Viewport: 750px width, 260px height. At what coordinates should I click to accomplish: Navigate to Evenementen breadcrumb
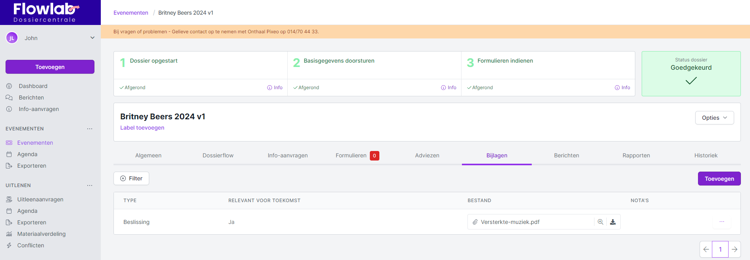131,13
